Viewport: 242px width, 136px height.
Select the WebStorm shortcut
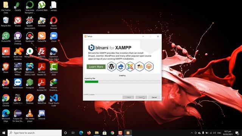30,69
